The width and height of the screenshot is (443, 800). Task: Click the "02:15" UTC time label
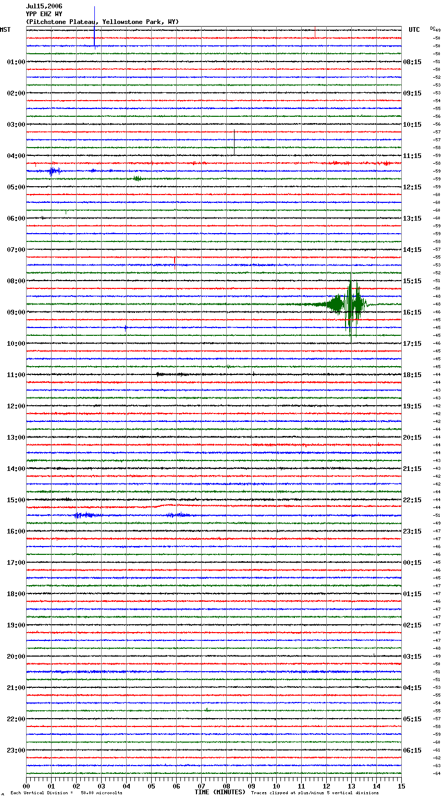[x=412, y=625]
